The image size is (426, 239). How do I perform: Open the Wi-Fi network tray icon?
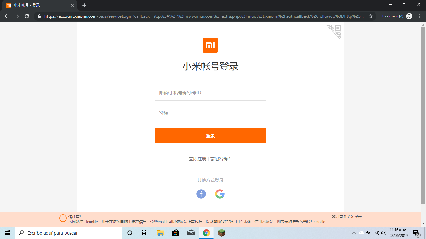377,233
